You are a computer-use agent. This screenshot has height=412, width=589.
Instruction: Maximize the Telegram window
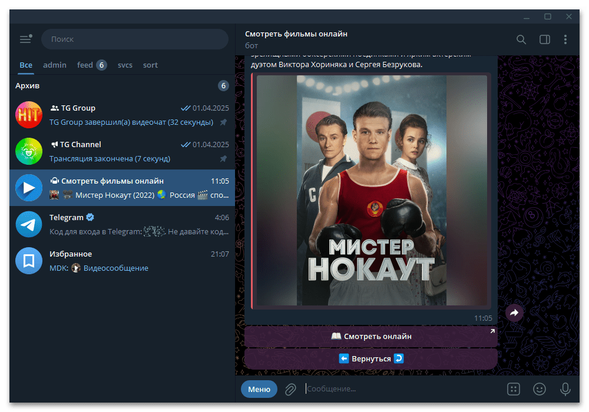(548, 17)
